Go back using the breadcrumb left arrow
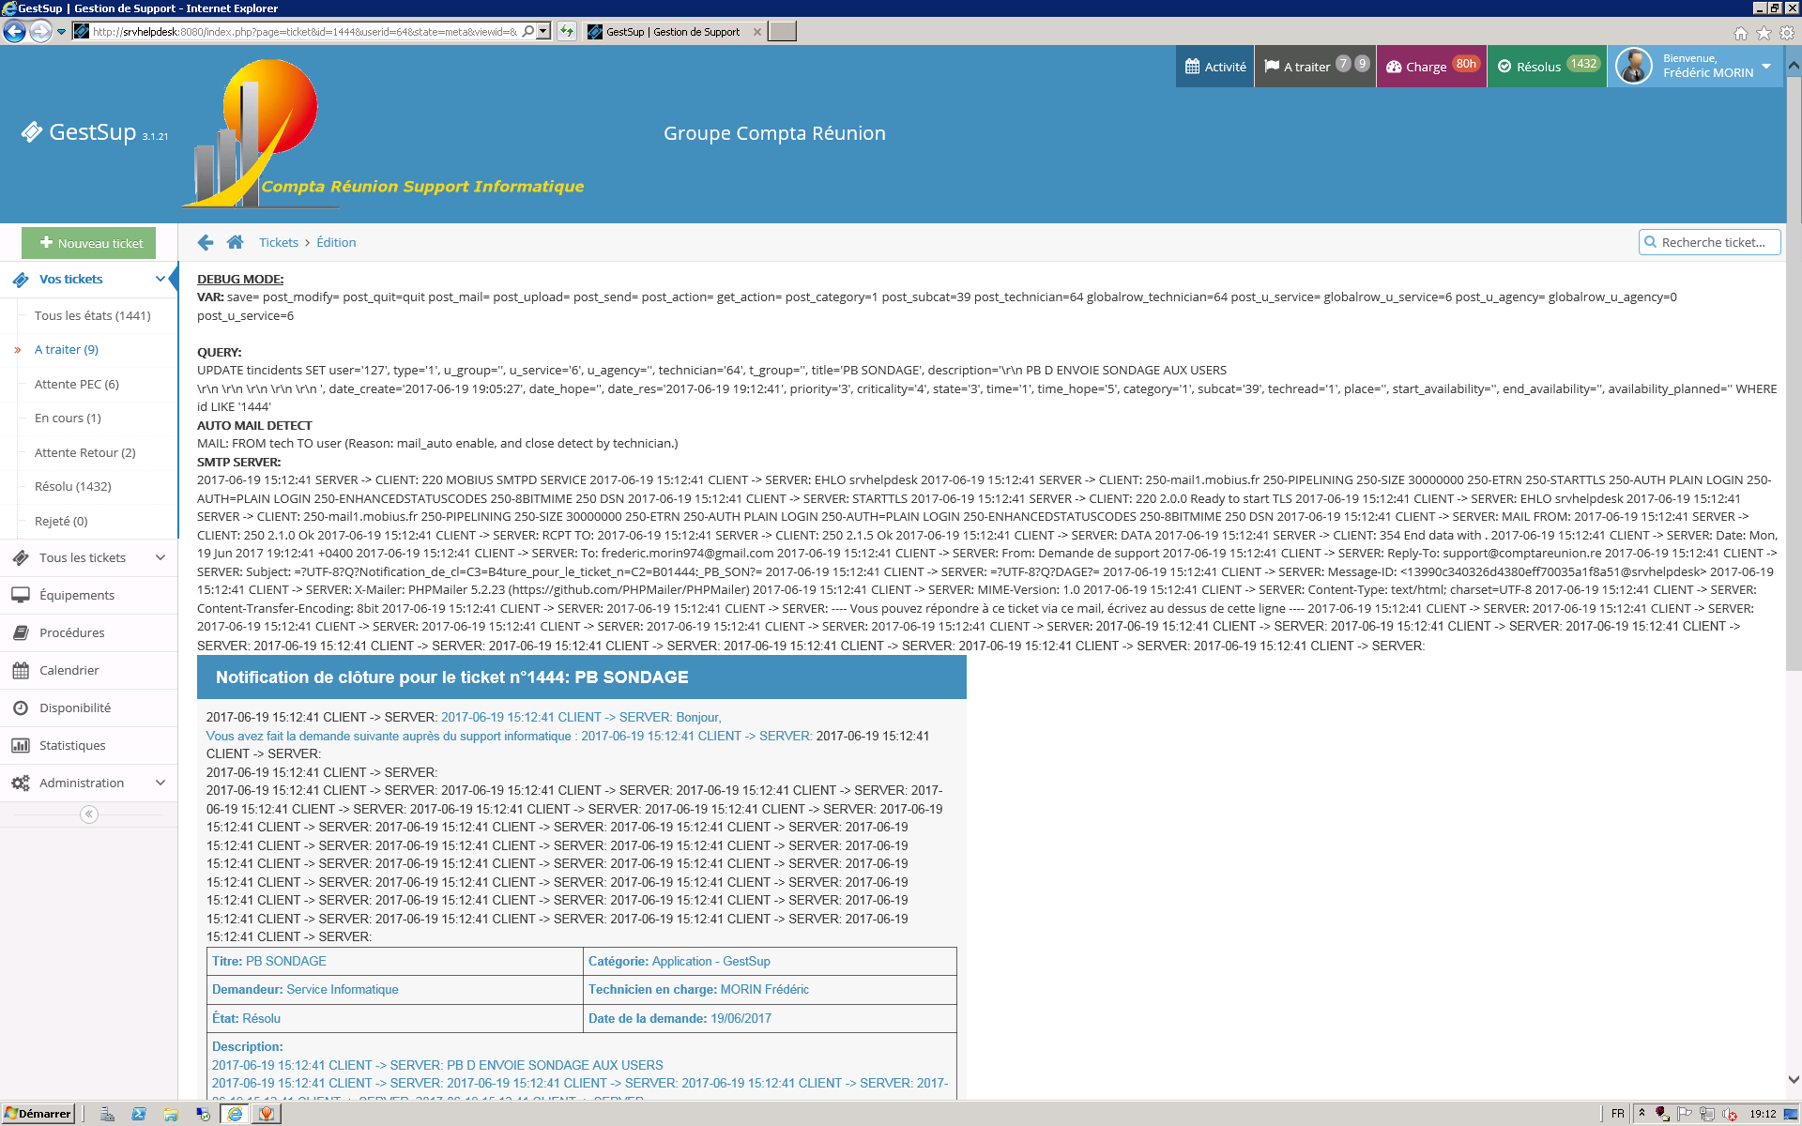The height and width of the screenshot is (1126, 1802). [x=206, y=242]
